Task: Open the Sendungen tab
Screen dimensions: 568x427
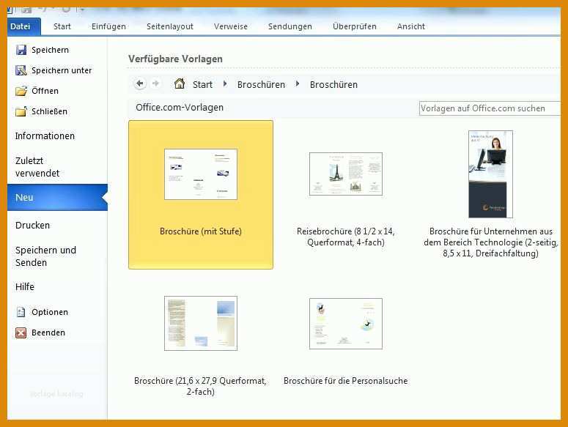Action: pyautogui.click(x=289, y=26)
